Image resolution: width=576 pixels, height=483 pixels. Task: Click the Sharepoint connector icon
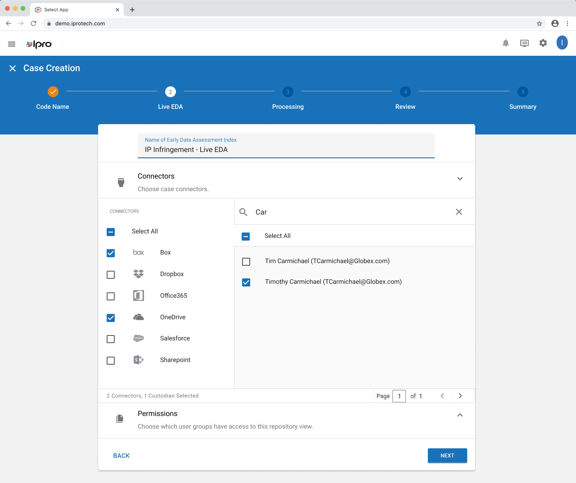pos(138,360)
